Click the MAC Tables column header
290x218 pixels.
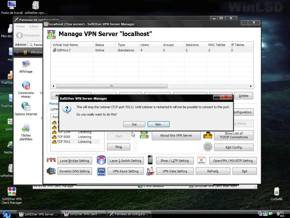[x=218, y=45]
